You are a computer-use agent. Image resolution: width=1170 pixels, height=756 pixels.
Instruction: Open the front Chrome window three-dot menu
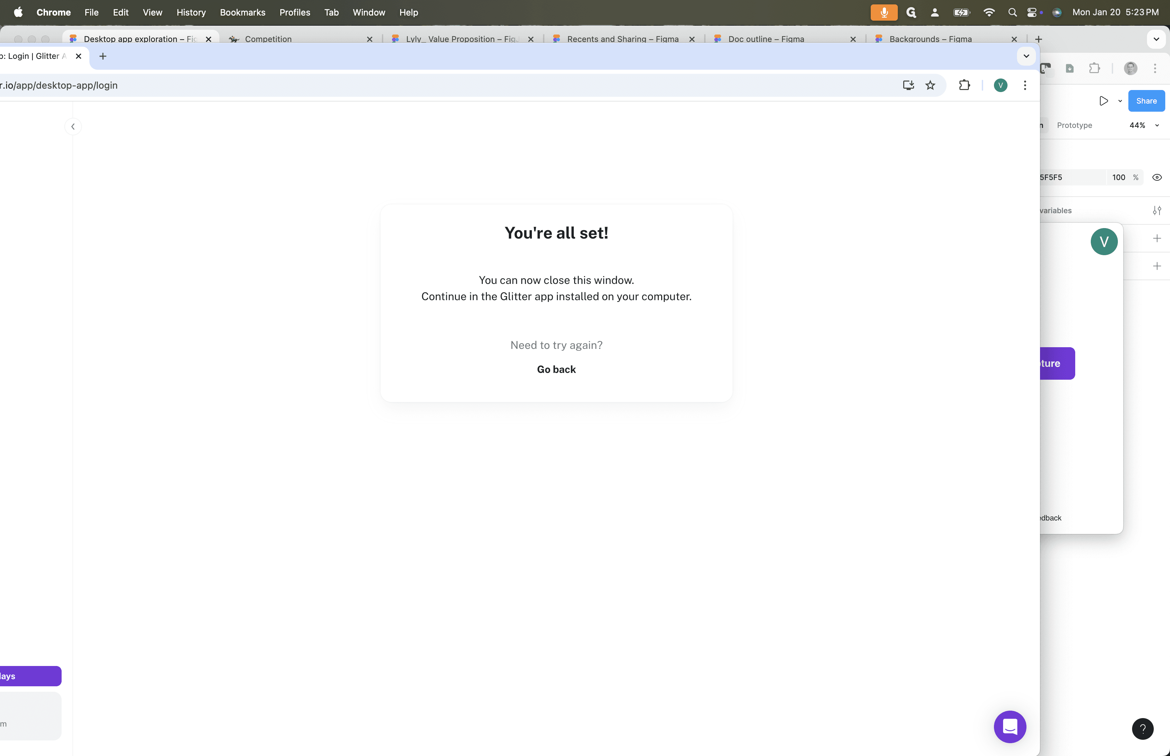[1025, 85]
